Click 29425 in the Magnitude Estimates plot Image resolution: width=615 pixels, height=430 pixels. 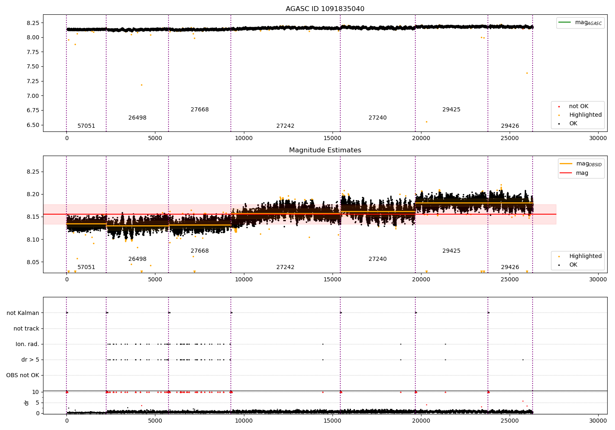(x=451, y=251)
